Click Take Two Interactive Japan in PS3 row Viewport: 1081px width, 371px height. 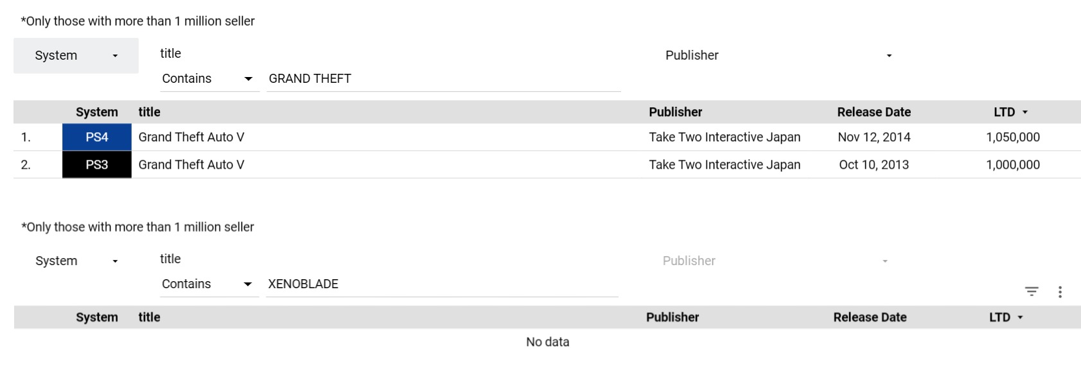pyautogui.click(x=725, y=165)
